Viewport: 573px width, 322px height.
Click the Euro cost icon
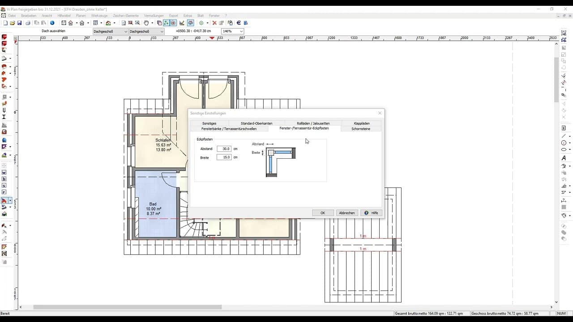(x=239, y=23)
